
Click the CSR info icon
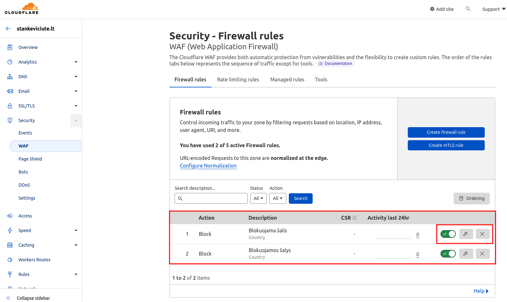[355, 218]
